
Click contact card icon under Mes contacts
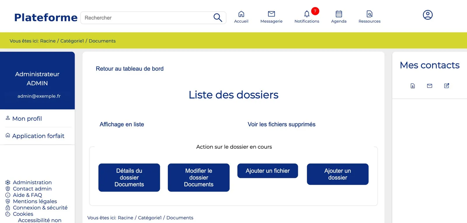point(413,86)
